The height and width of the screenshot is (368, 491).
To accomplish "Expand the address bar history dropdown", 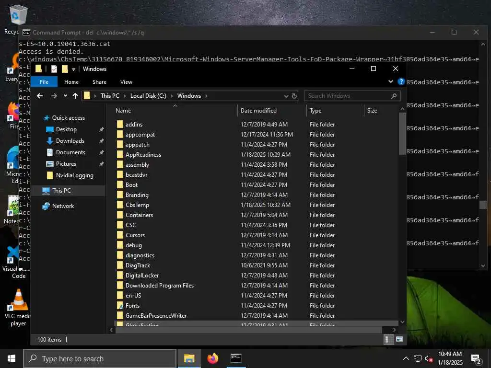I will click(286, 96).
